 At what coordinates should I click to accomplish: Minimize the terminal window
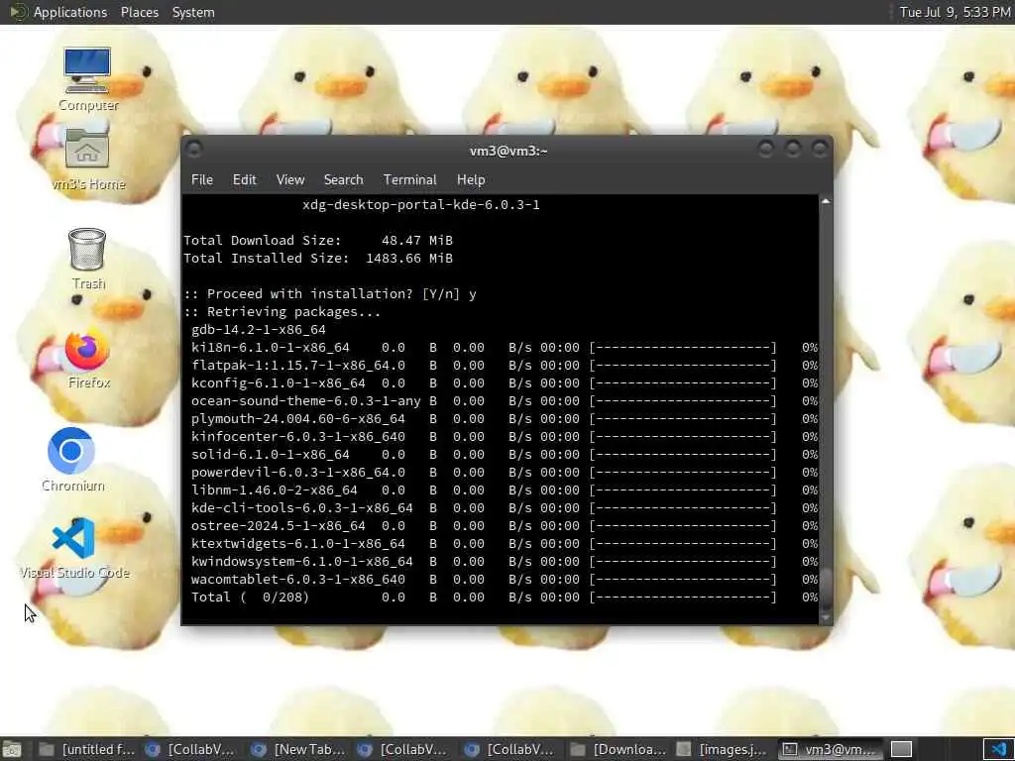pos(766,150)
